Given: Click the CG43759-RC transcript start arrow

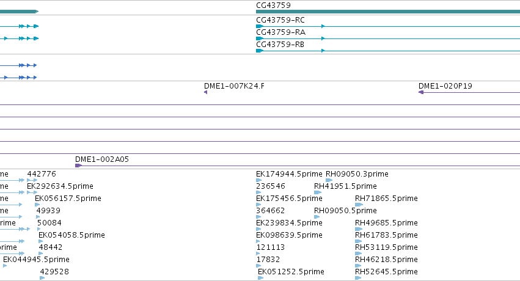Looking at the screenshot, I should tap(260, 26).
